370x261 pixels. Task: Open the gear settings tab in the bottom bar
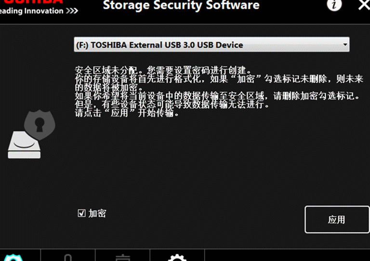[x=177, y=258]
